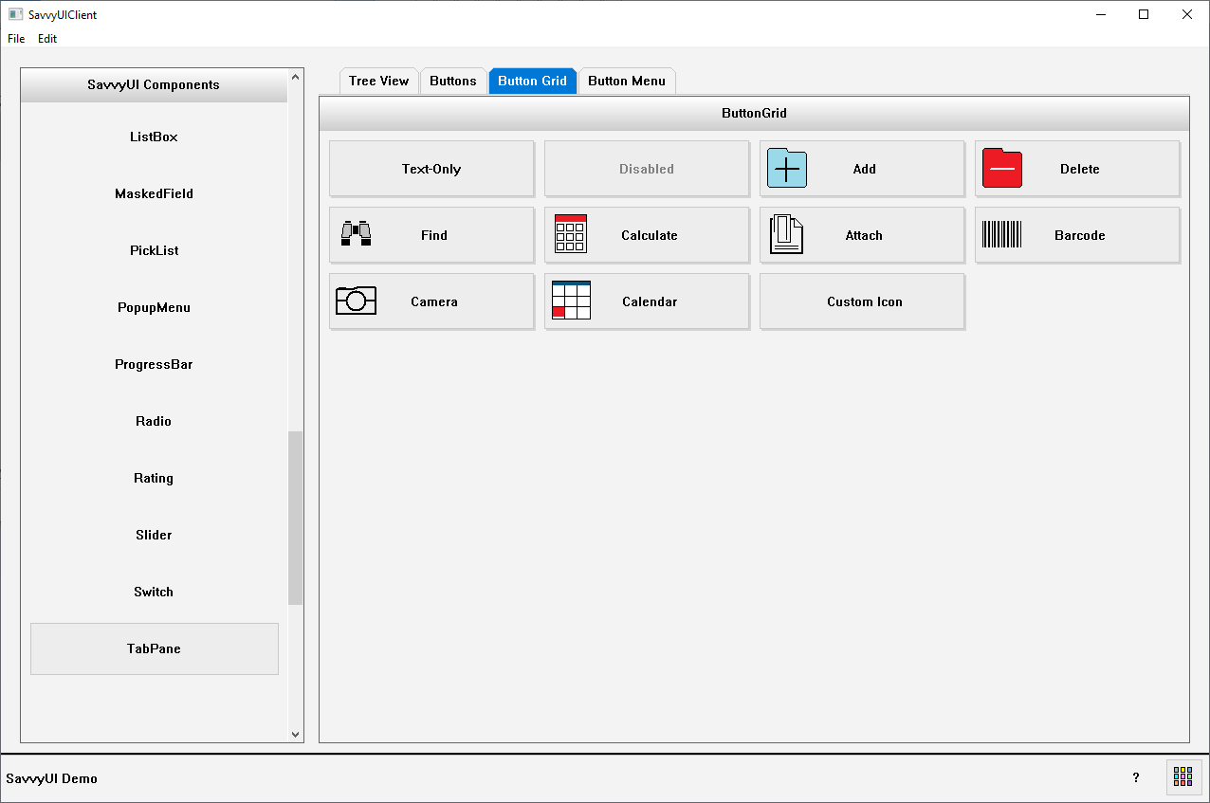The width and height of the screenshot is (1210, 803).
Task: Click the Calendar grid icon
Action: pos(570,301)
